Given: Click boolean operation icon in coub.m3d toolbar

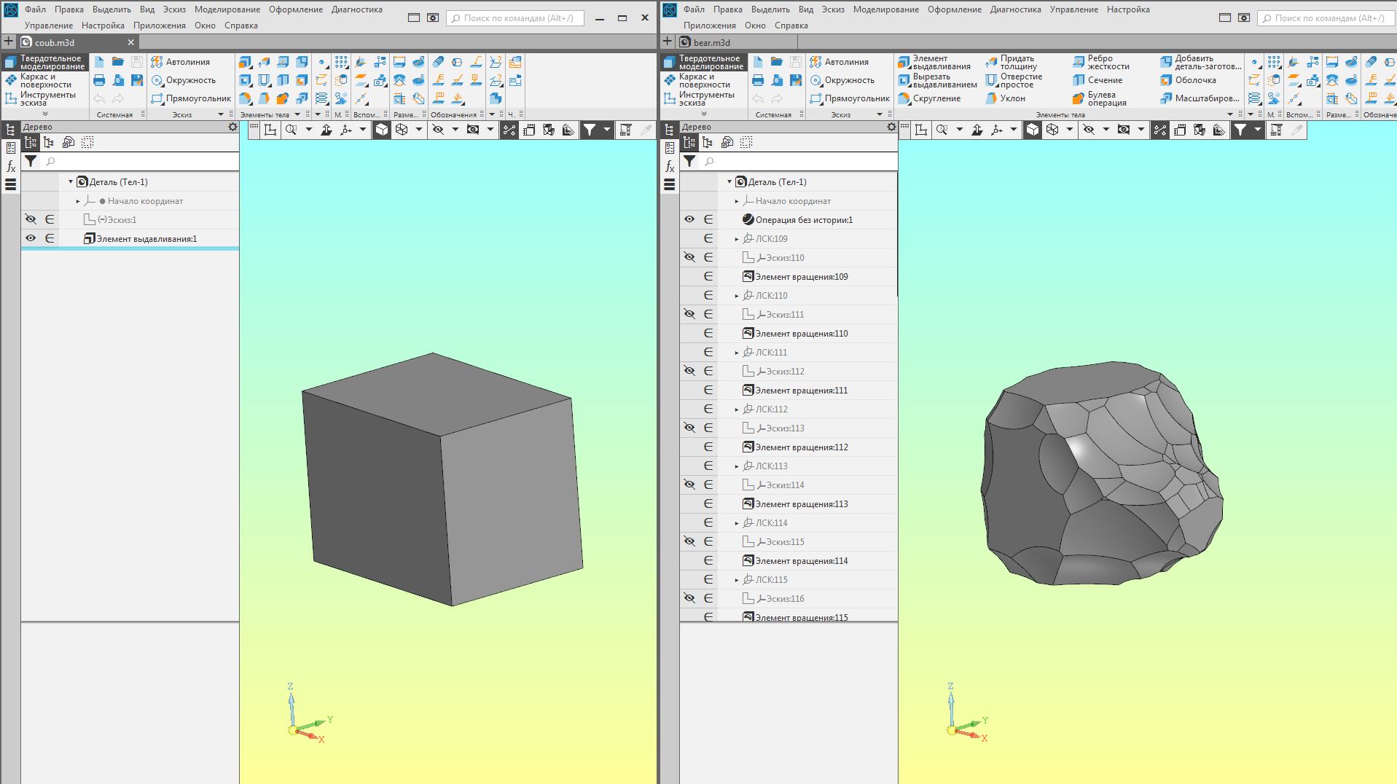Looking at the screenshot, I should tap(283, 98).
